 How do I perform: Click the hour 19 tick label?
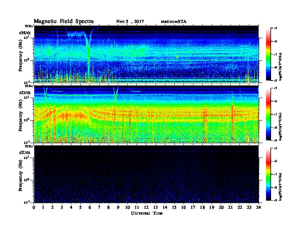point(212,208)
